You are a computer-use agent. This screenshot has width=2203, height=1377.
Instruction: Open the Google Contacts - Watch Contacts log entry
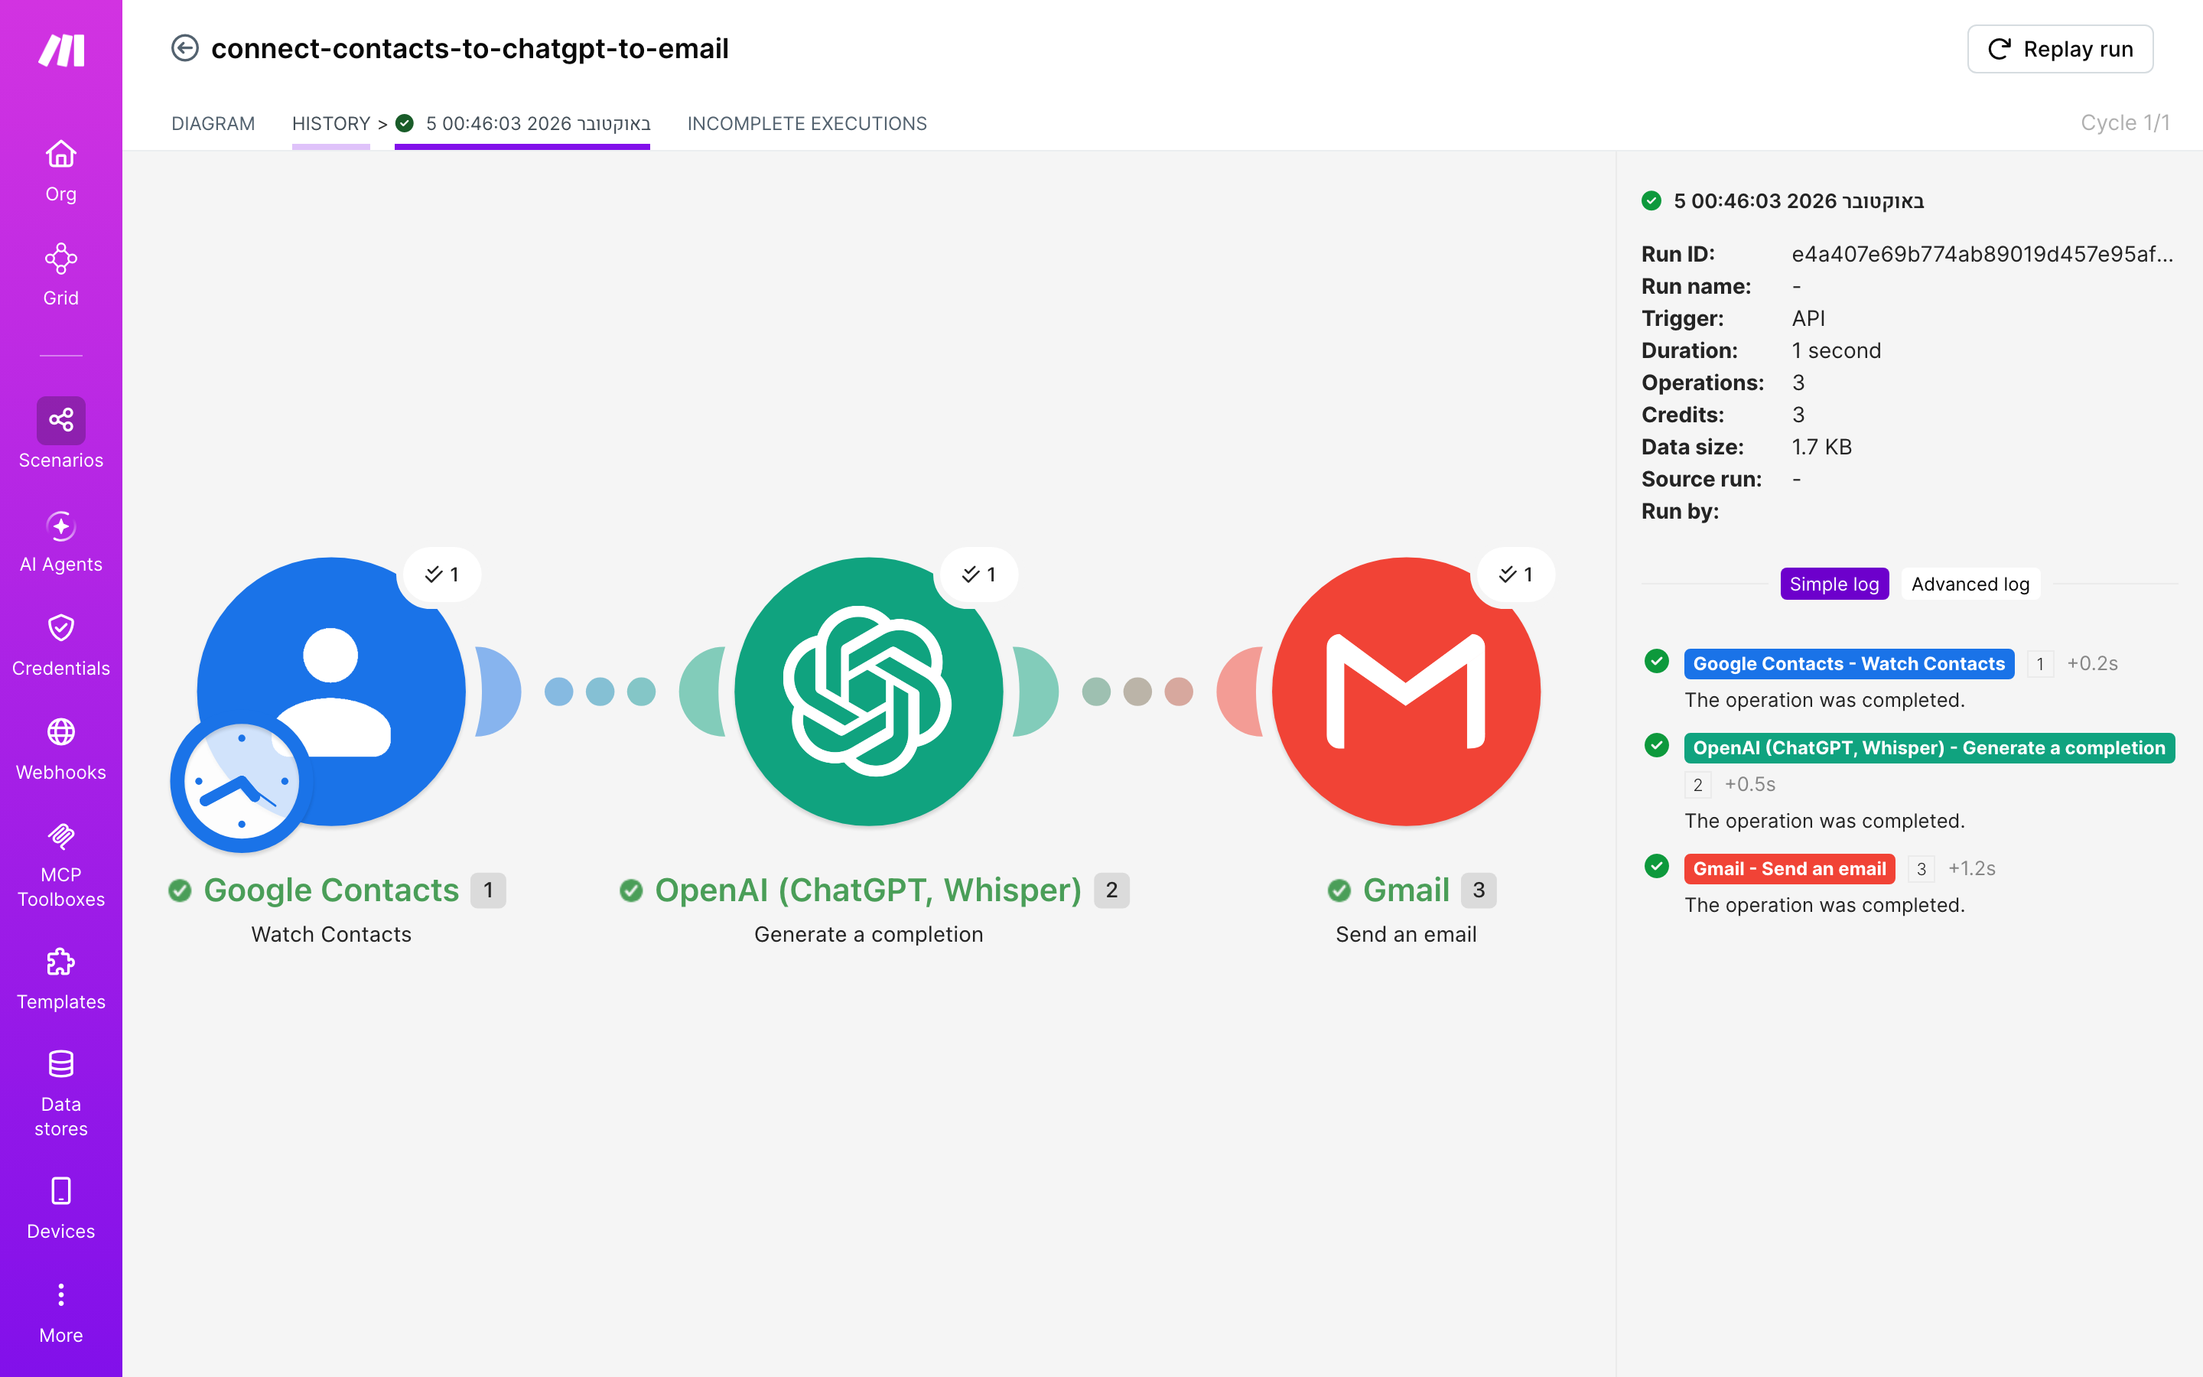1849,664
